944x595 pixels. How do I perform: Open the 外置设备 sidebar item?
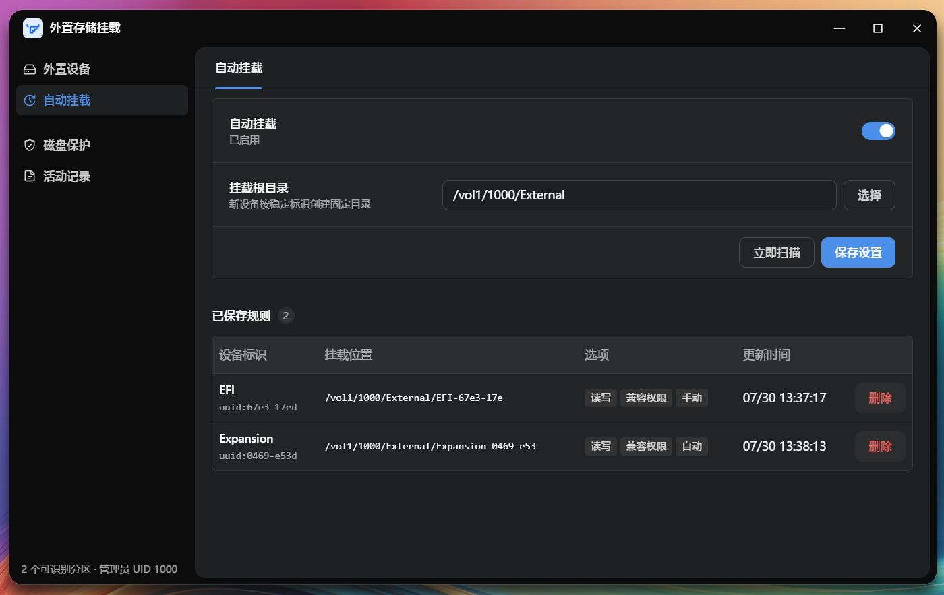pyautogui.click(x=102, y=69)
